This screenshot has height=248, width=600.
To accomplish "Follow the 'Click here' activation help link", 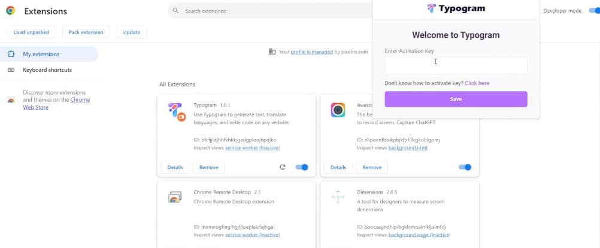I will [477, 83].
